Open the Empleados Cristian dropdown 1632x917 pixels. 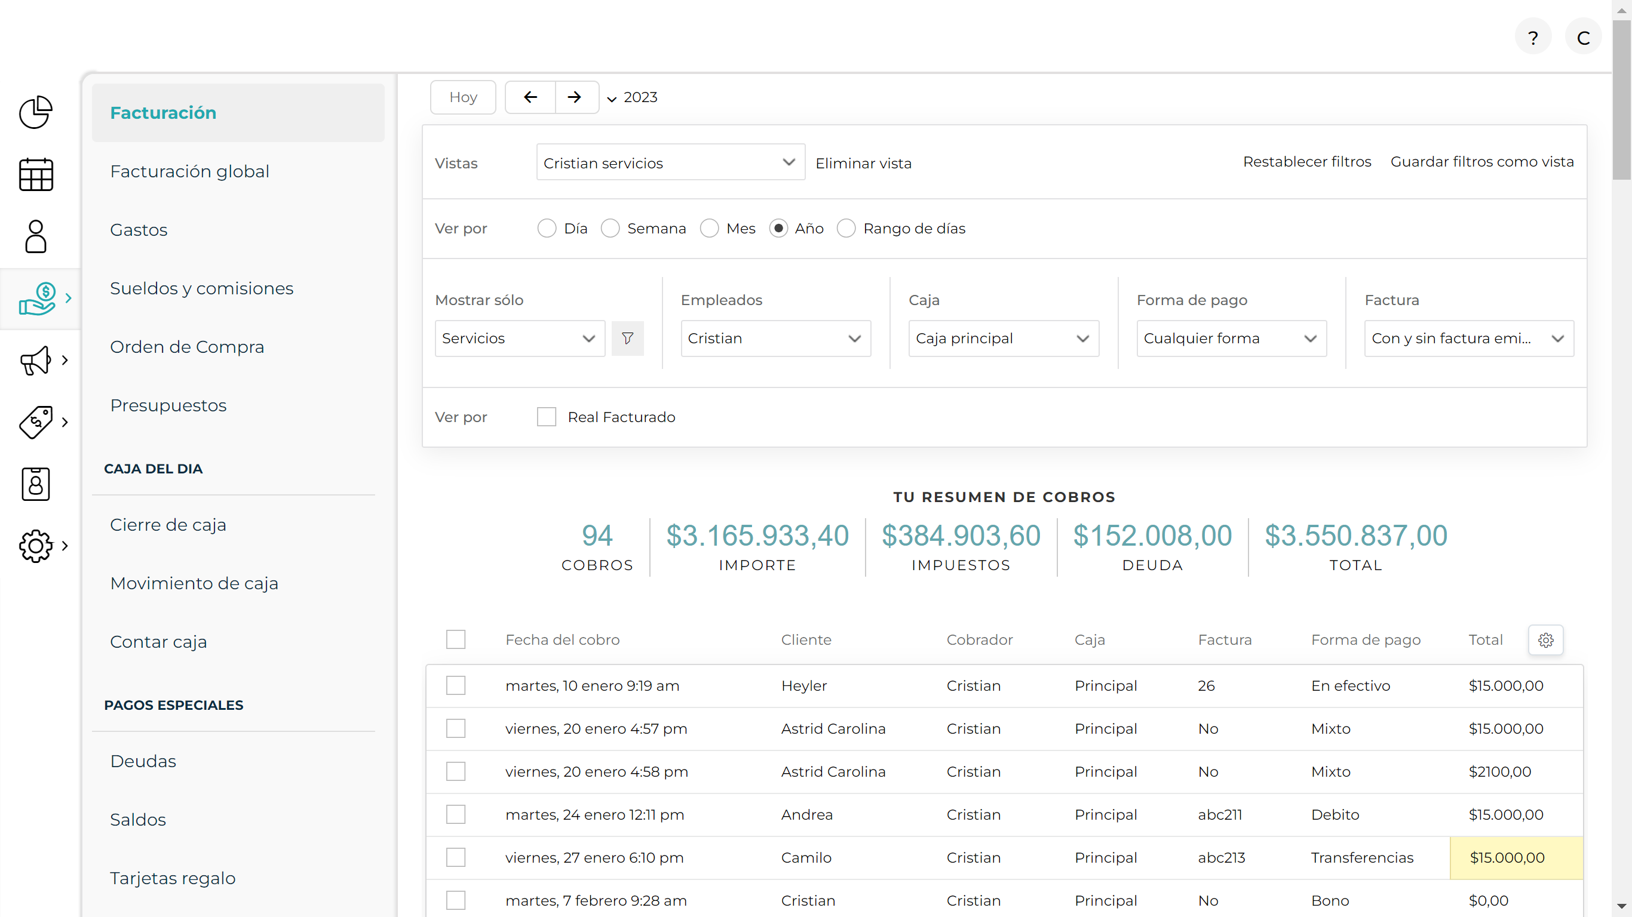[775, 338]
